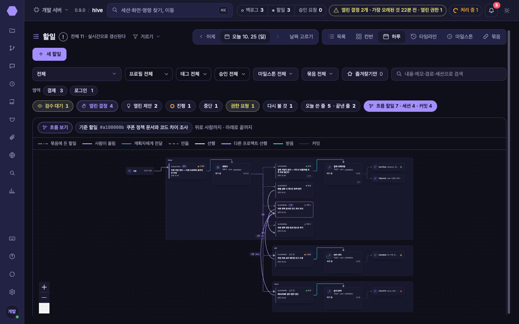Toggle the light/dark theme sun icon
Viewport: 519px width, 324px height.
click(x=507, y=11)
